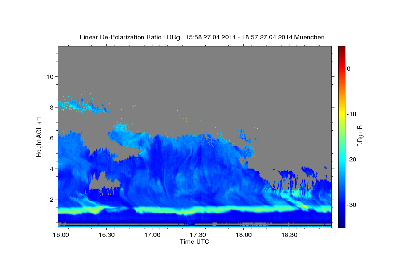Image resolution: width=410 pixels, height=273 pixels.
Task: Click the colorbar tick label -20
Action: click(351, 159)
